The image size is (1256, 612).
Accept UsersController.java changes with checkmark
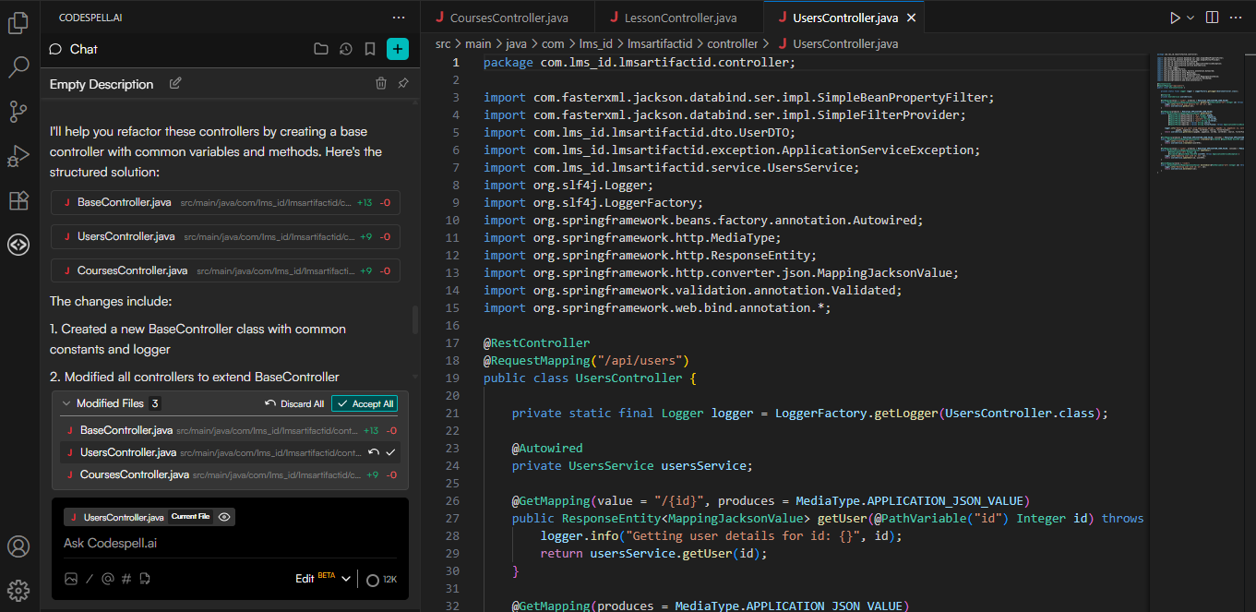390,452
